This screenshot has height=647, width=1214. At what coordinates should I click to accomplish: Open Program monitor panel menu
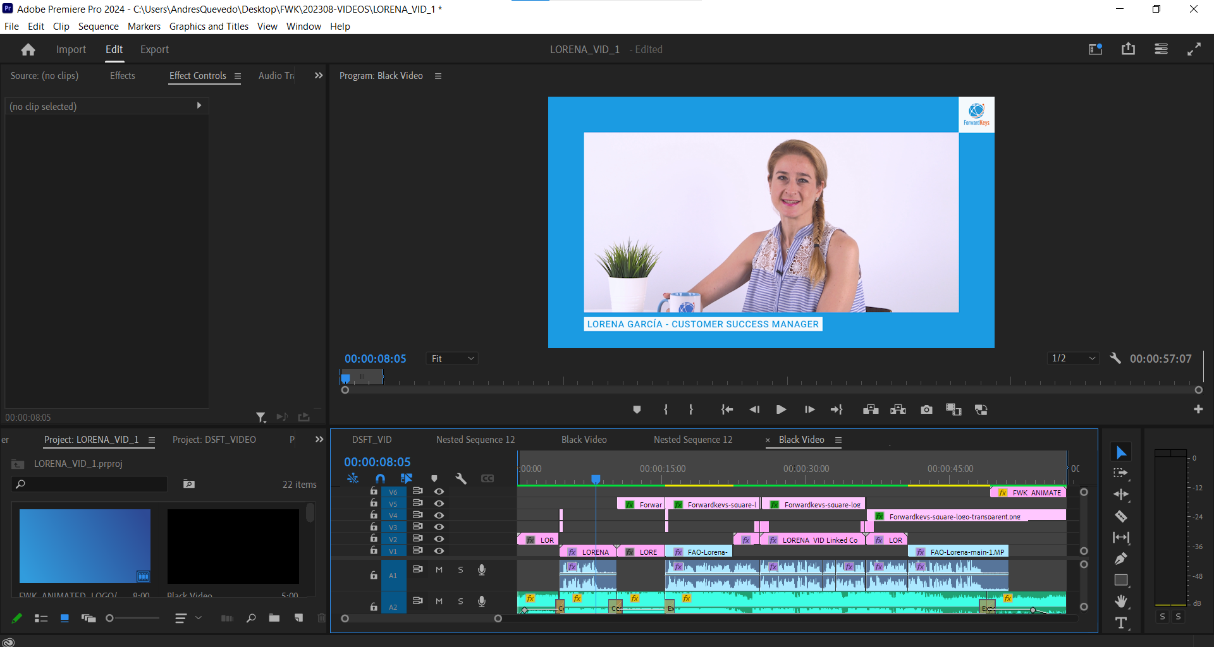[x=438, y=76]
